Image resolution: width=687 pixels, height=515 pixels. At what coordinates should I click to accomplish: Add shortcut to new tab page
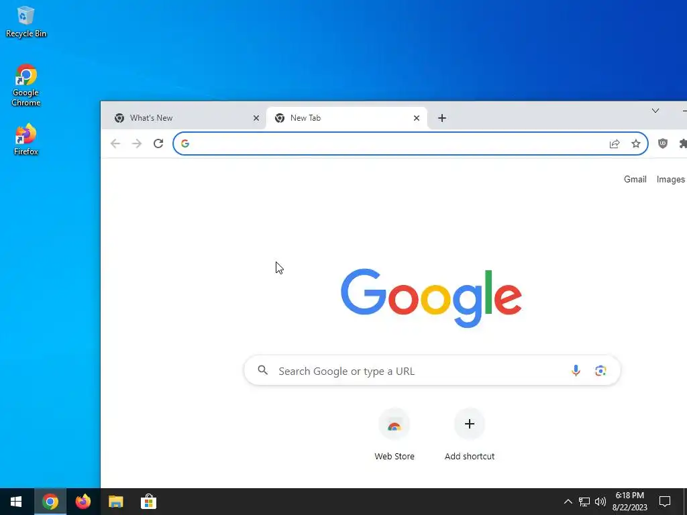coord(469,435)
